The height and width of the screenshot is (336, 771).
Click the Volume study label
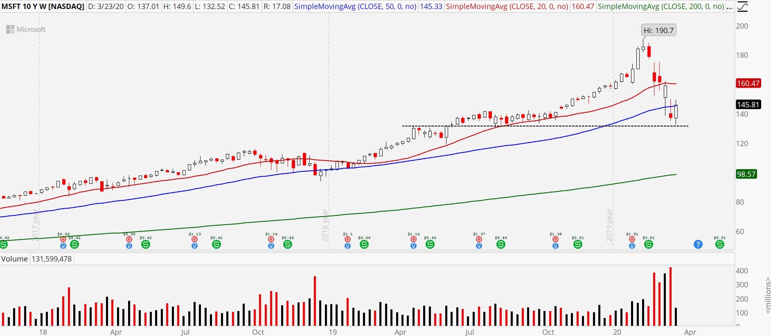point(14,259)
